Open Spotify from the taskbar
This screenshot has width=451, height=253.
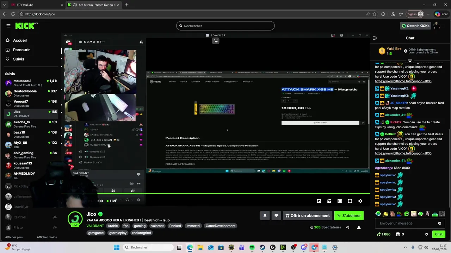(252, 248)
